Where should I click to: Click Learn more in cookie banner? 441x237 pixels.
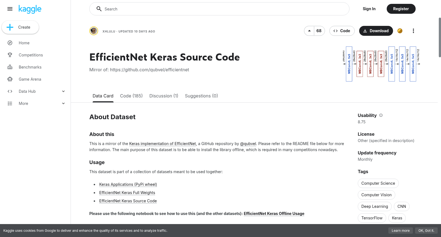click(x=400, y=231)
